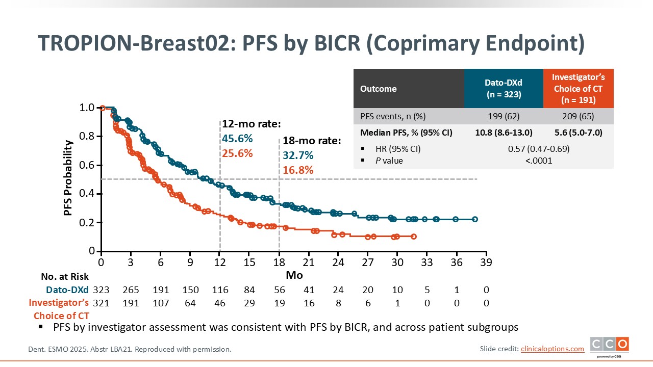Click the PFS Probability y-axis label
Screen dimensions: 653x367
[68, 177]
